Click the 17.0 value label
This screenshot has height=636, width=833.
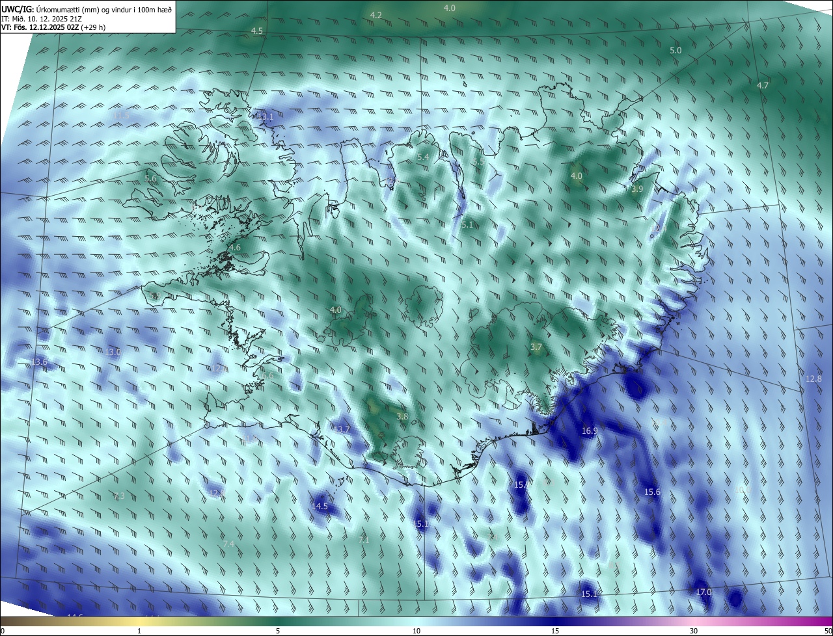pyautogui.click(x=703, y=592)
